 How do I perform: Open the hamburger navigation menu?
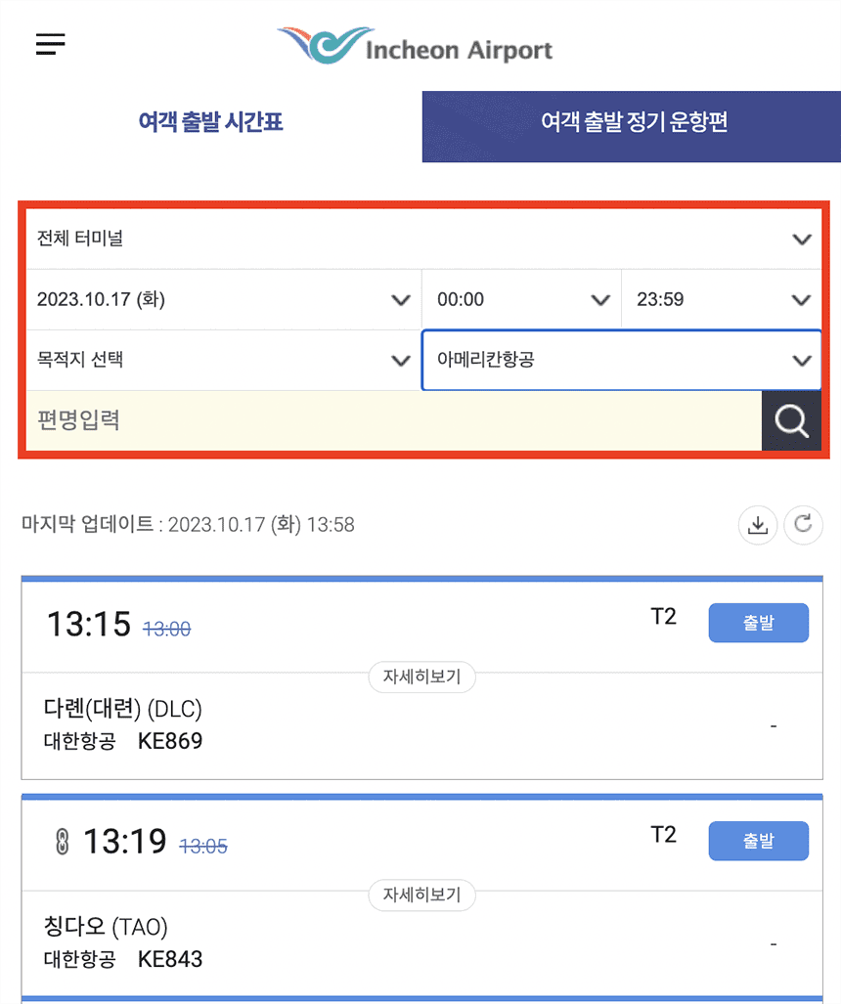(49, 43)
